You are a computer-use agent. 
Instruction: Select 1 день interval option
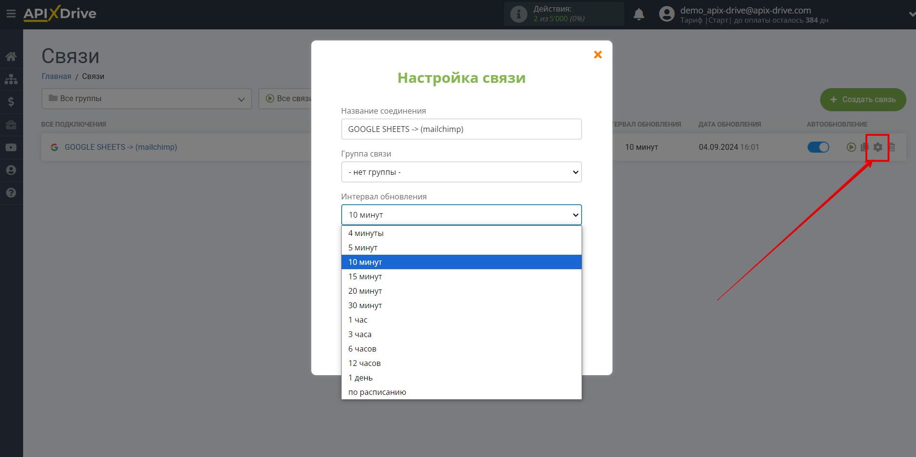462,378
